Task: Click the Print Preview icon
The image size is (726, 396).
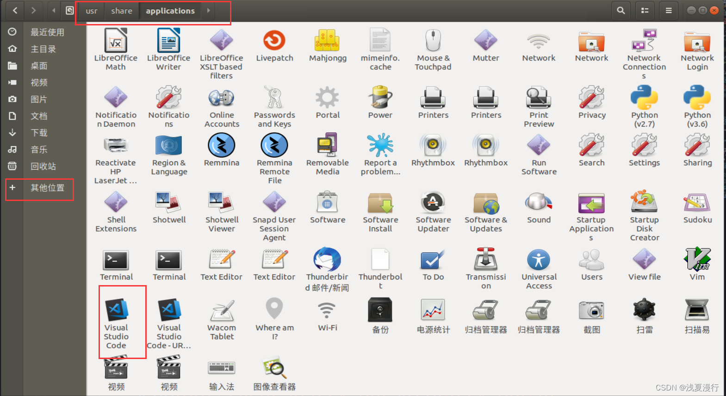Action: (539, 97)
